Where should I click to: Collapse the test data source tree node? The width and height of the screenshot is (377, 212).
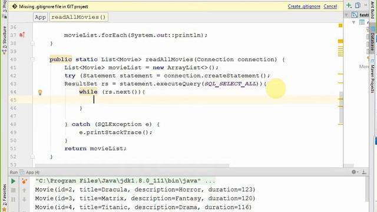coord(346,15)
